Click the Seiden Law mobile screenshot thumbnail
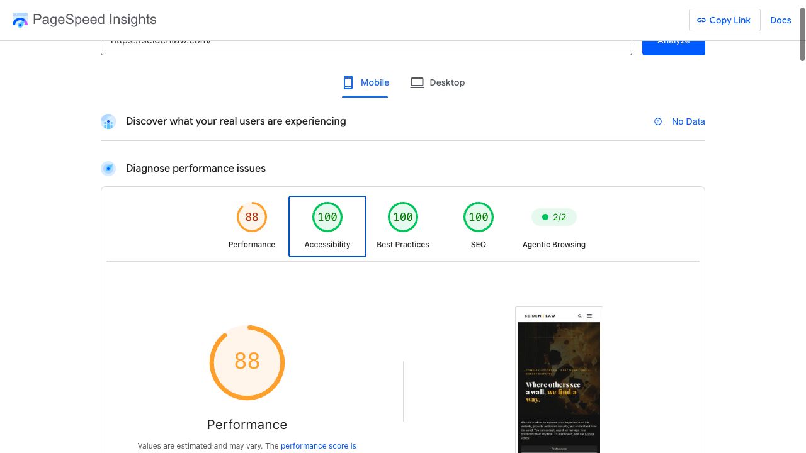 tap(559, 380)
